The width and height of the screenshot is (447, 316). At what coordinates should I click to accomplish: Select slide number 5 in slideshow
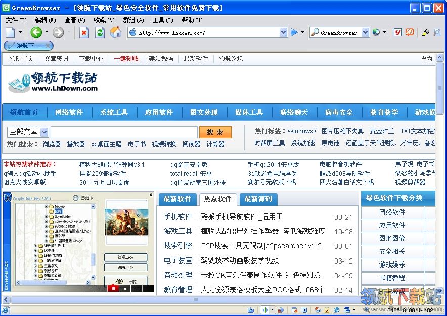pyautogui.click(x=137, y=288)
